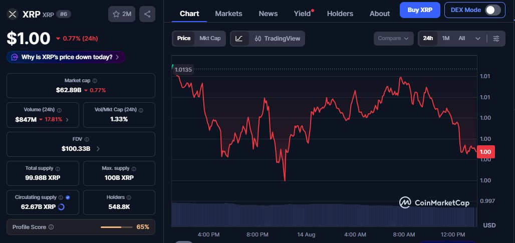Click the Profile Score info icon
This screenshot has width=515, height=243.
coord(51,227)
